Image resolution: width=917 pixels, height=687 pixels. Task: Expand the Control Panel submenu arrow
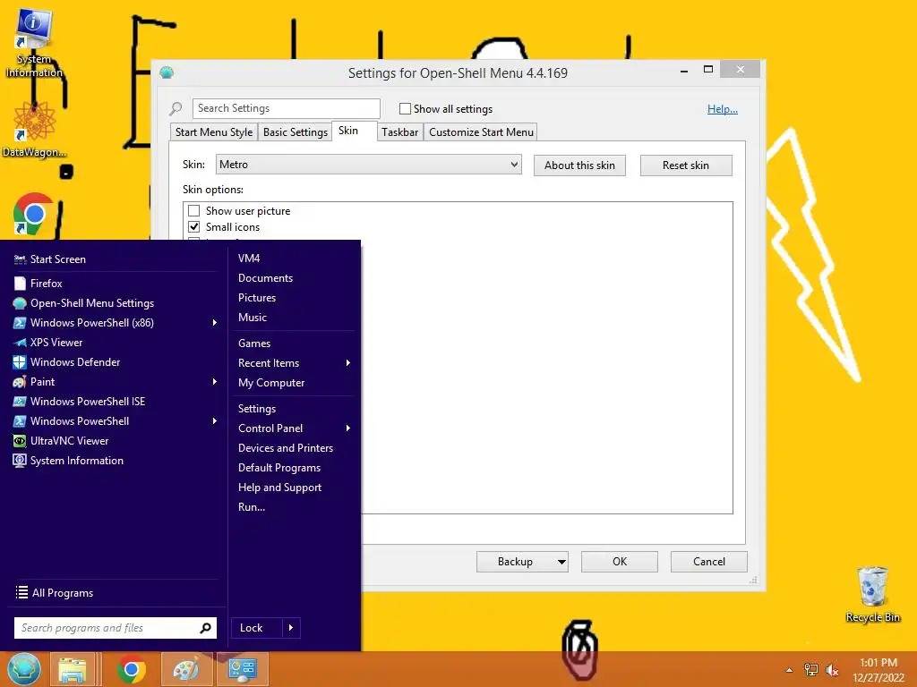click(x=348, y=428)
